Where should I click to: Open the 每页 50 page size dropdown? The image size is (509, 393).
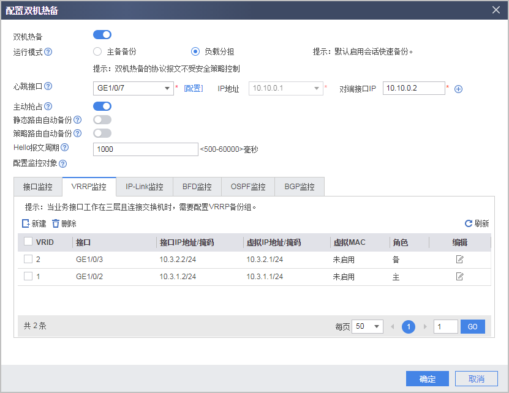(368, 326)
